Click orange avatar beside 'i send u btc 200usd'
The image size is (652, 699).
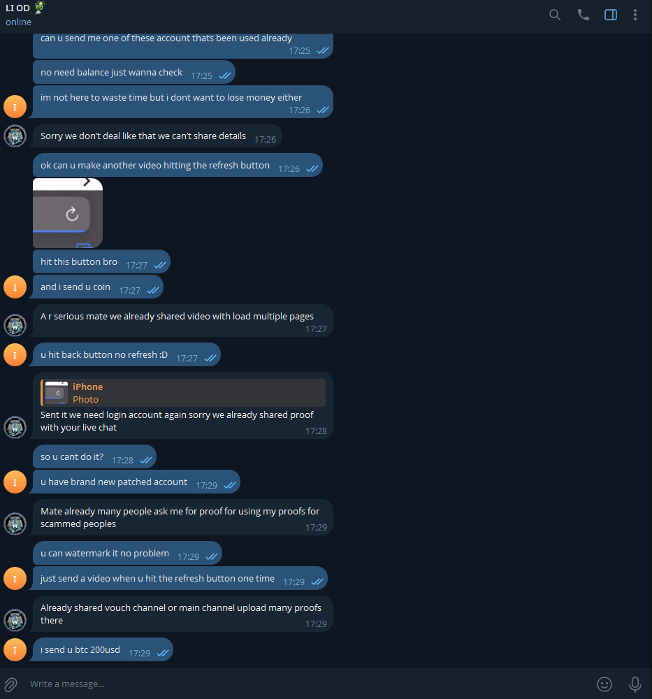point(15,650)
